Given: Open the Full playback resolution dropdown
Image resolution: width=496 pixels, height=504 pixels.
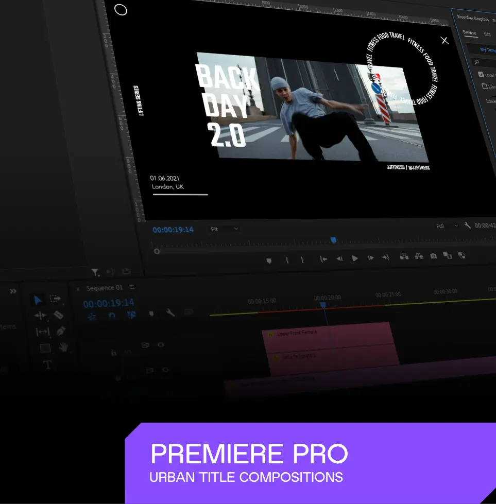Looking at the screenshot, I should [447, 225].
